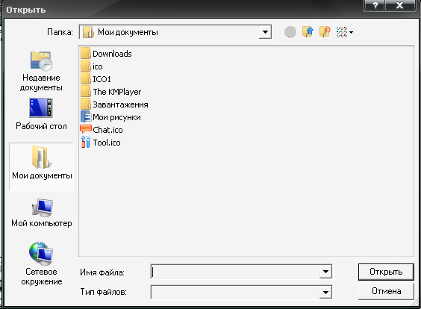The width and height of the screenshot is (421, 309).
Task: Click the ICO1 folder name
Action: coord(102,79)
